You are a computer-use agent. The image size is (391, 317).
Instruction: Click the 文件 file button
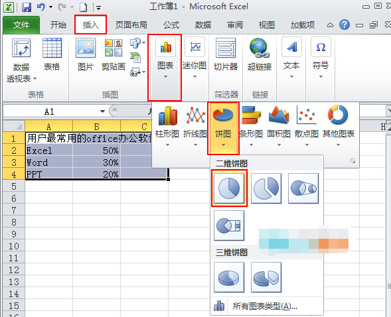pos(21,25)
